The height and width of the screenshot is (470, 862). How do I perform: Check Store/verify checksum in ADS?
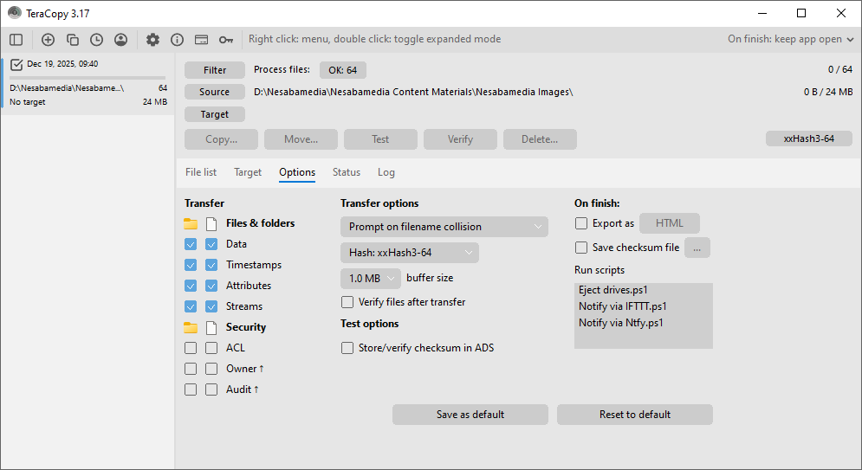pos(347,348)
